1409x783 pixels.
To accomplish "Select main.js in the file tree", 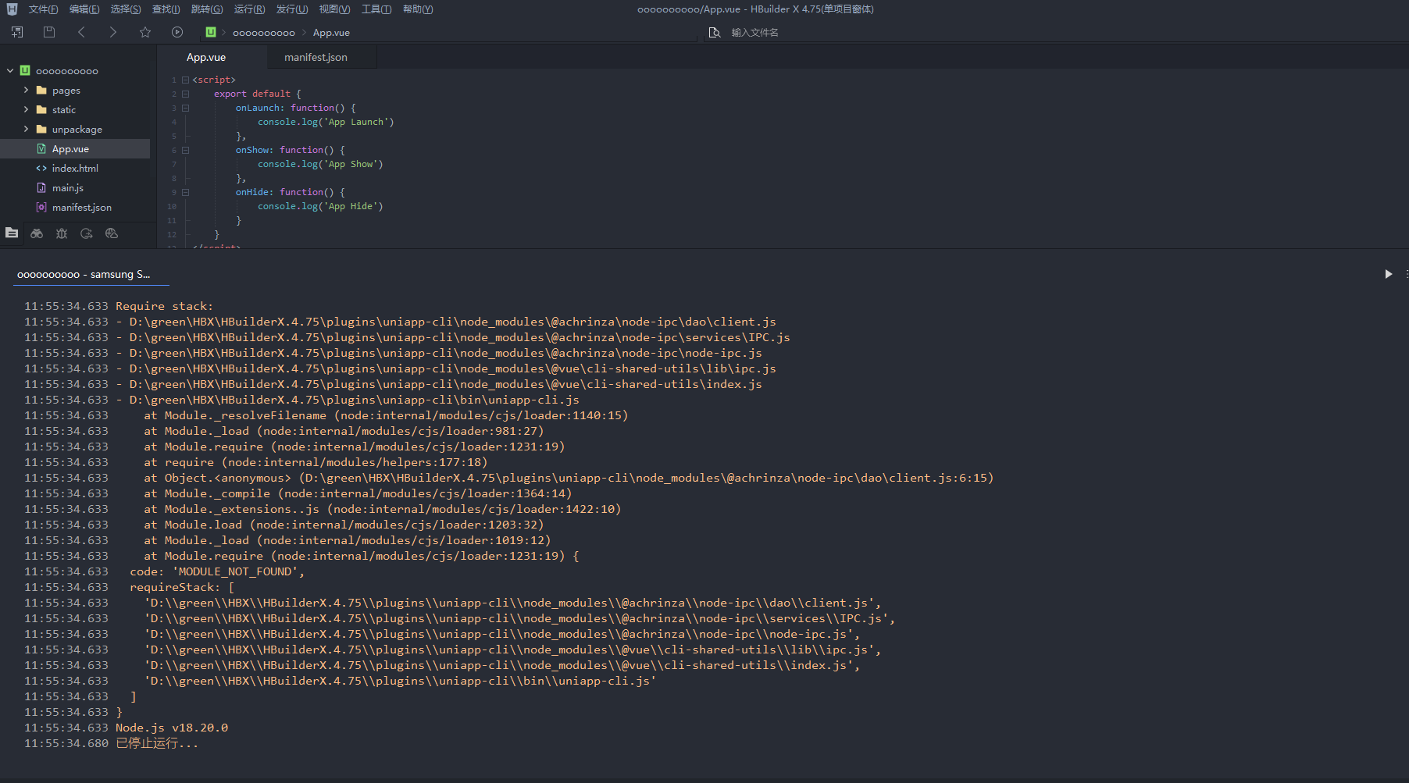I will tap(75, 187).
